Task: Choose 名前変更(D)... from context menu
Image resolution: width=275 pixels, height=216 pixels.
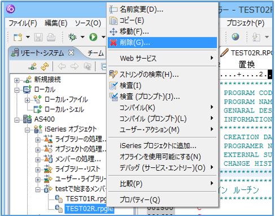Action: (162, 9)
